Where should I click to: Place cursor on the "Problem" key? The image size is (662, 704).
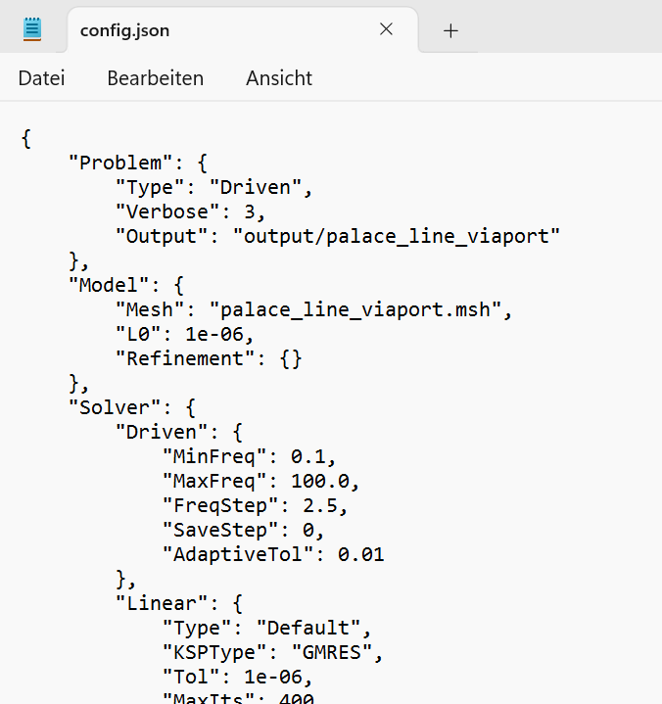pos(120,163)
